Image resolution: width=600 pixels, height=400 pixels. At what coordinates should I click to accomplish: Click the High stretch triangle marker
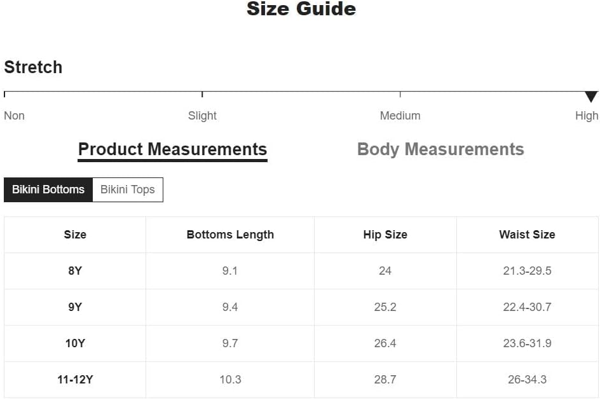(x=591, y=97)
